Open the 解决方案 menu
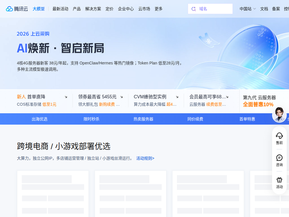This screenshot has width=289, height=217. [x=93, y=9]
